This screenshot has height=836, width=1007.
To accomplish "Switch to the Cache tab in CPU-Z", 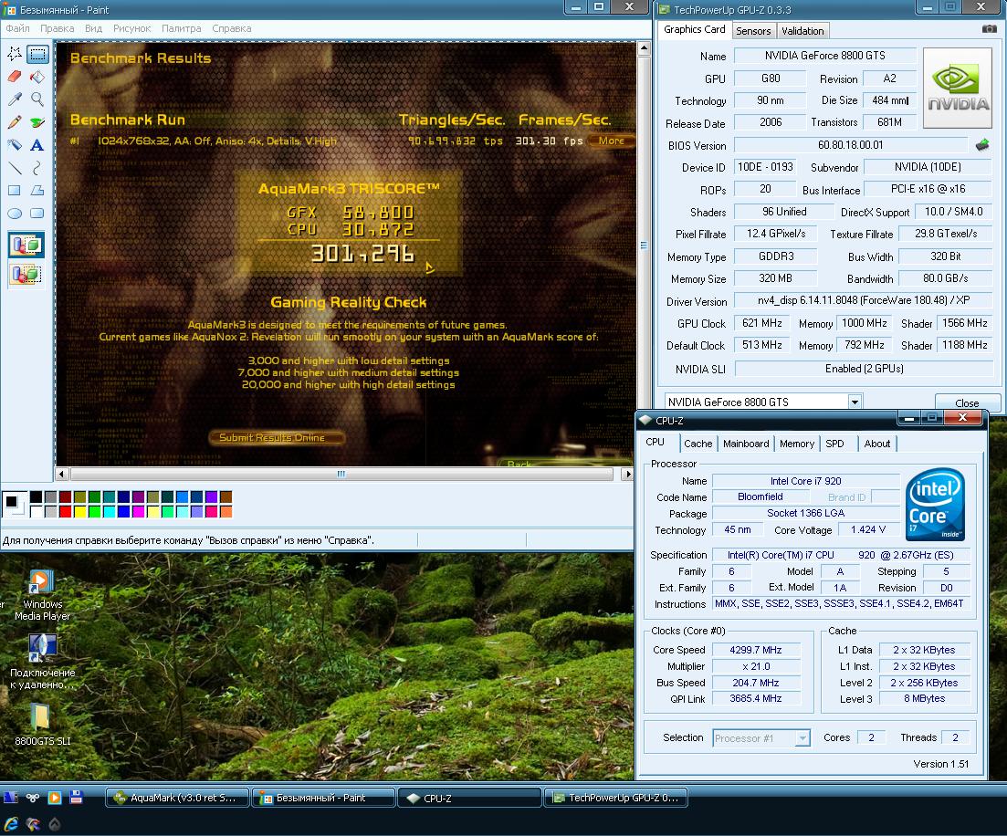I will (x=698, y=444).
